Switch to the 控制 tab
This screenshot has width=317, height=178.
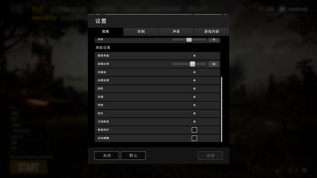pos(141,32)
